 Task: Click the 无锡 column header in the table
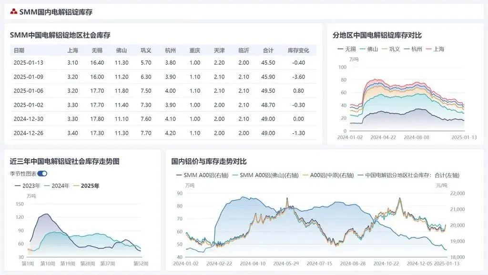point(97,50)
